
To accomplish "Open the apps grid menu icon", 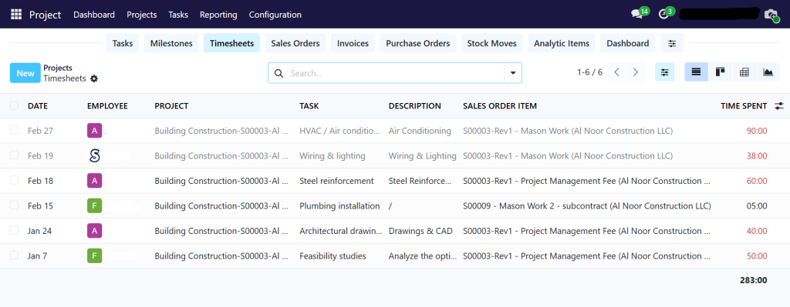I will tap(16, 15).
